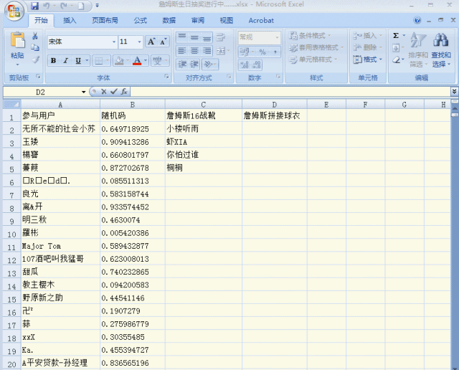Viewport: 459px width, 370px height.
Task: Click insert function fx button
Action: point(124,92)
